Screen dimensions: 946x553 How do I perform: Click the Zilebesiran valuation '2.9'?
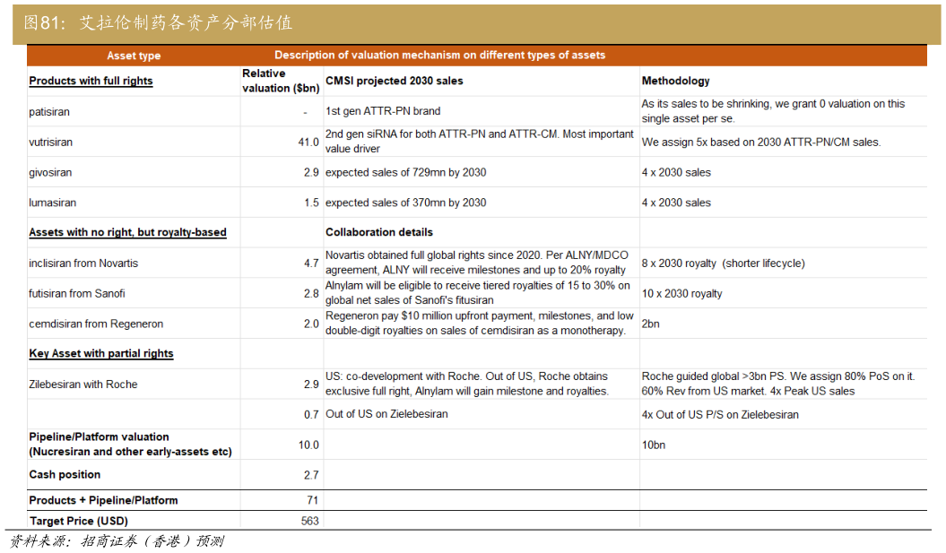311,385
